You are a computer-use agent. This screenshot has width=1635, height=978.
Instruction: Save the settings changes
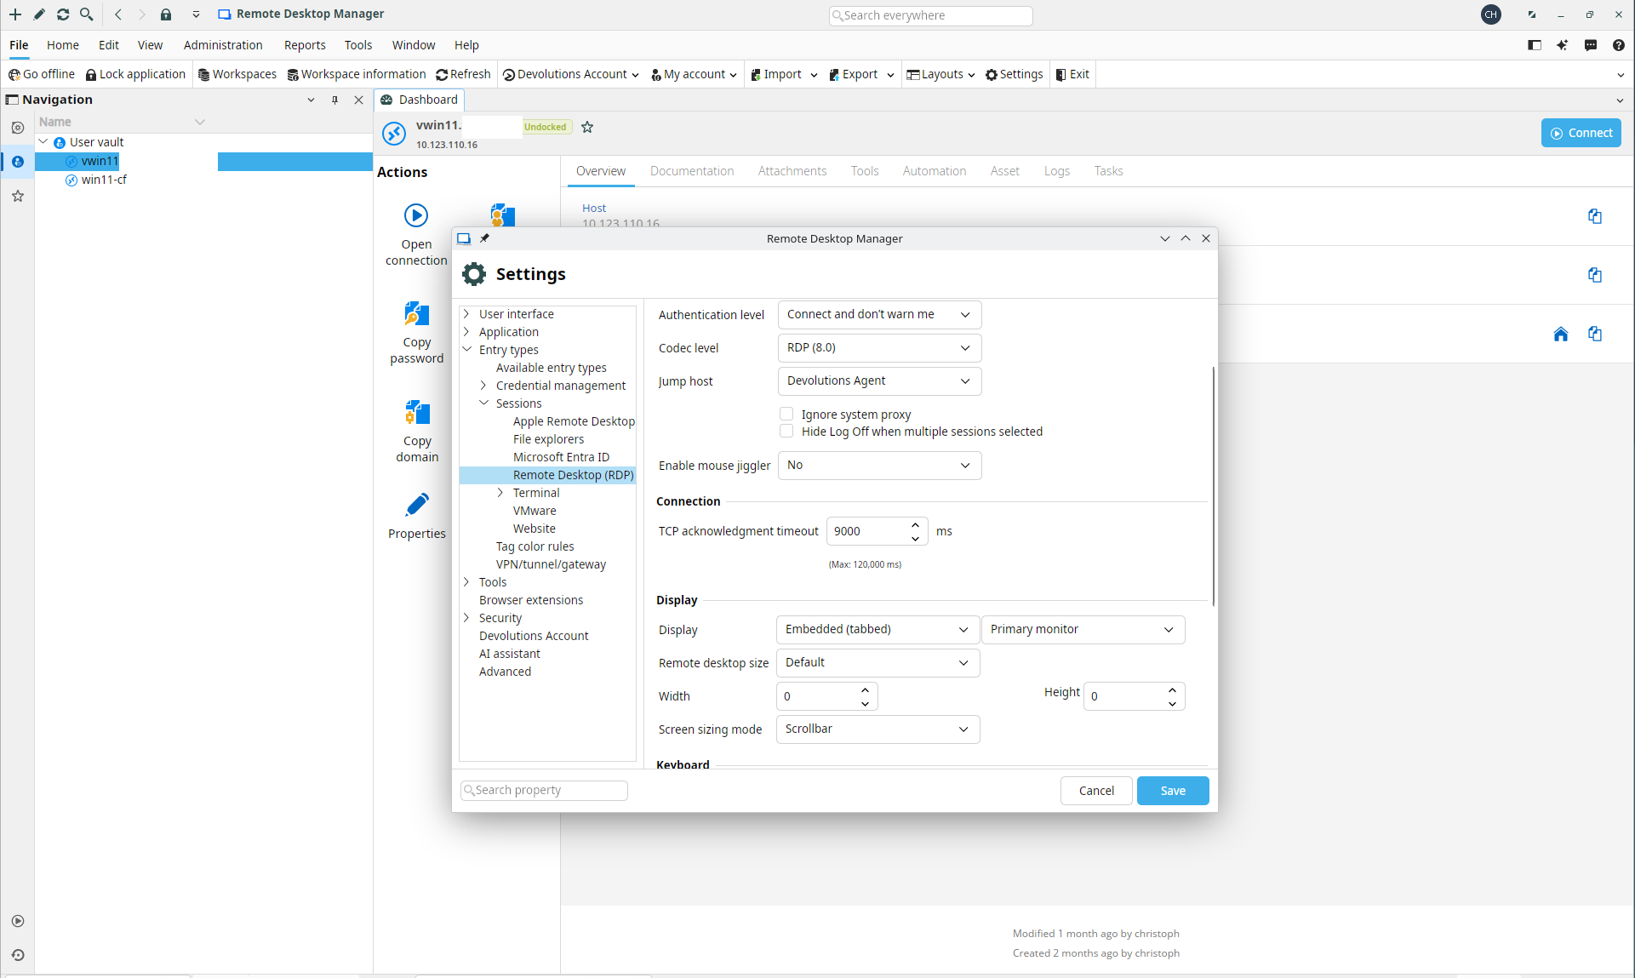pos(1173,791)
